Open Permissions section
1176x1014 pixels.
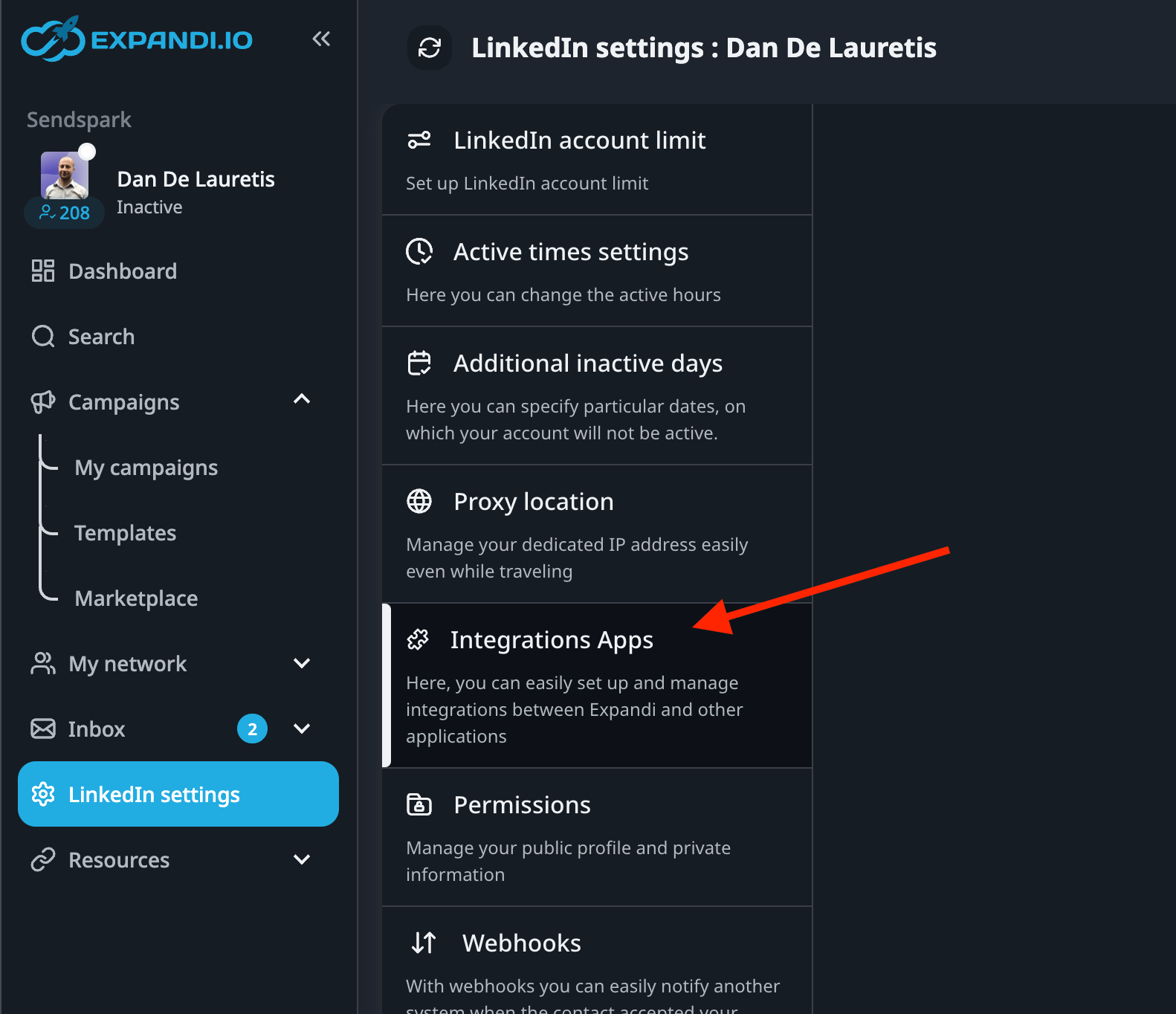coord(597,838)
